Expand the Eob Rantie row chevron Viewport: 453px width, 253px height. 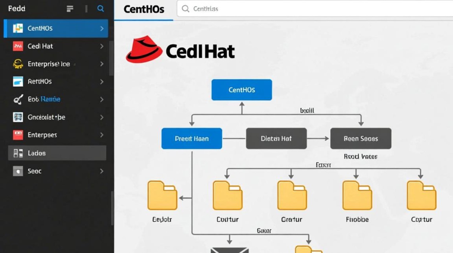102,100
